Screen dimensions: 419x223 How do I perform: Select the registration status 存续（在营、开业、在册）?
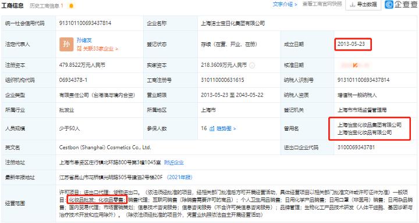pos(229,44)
